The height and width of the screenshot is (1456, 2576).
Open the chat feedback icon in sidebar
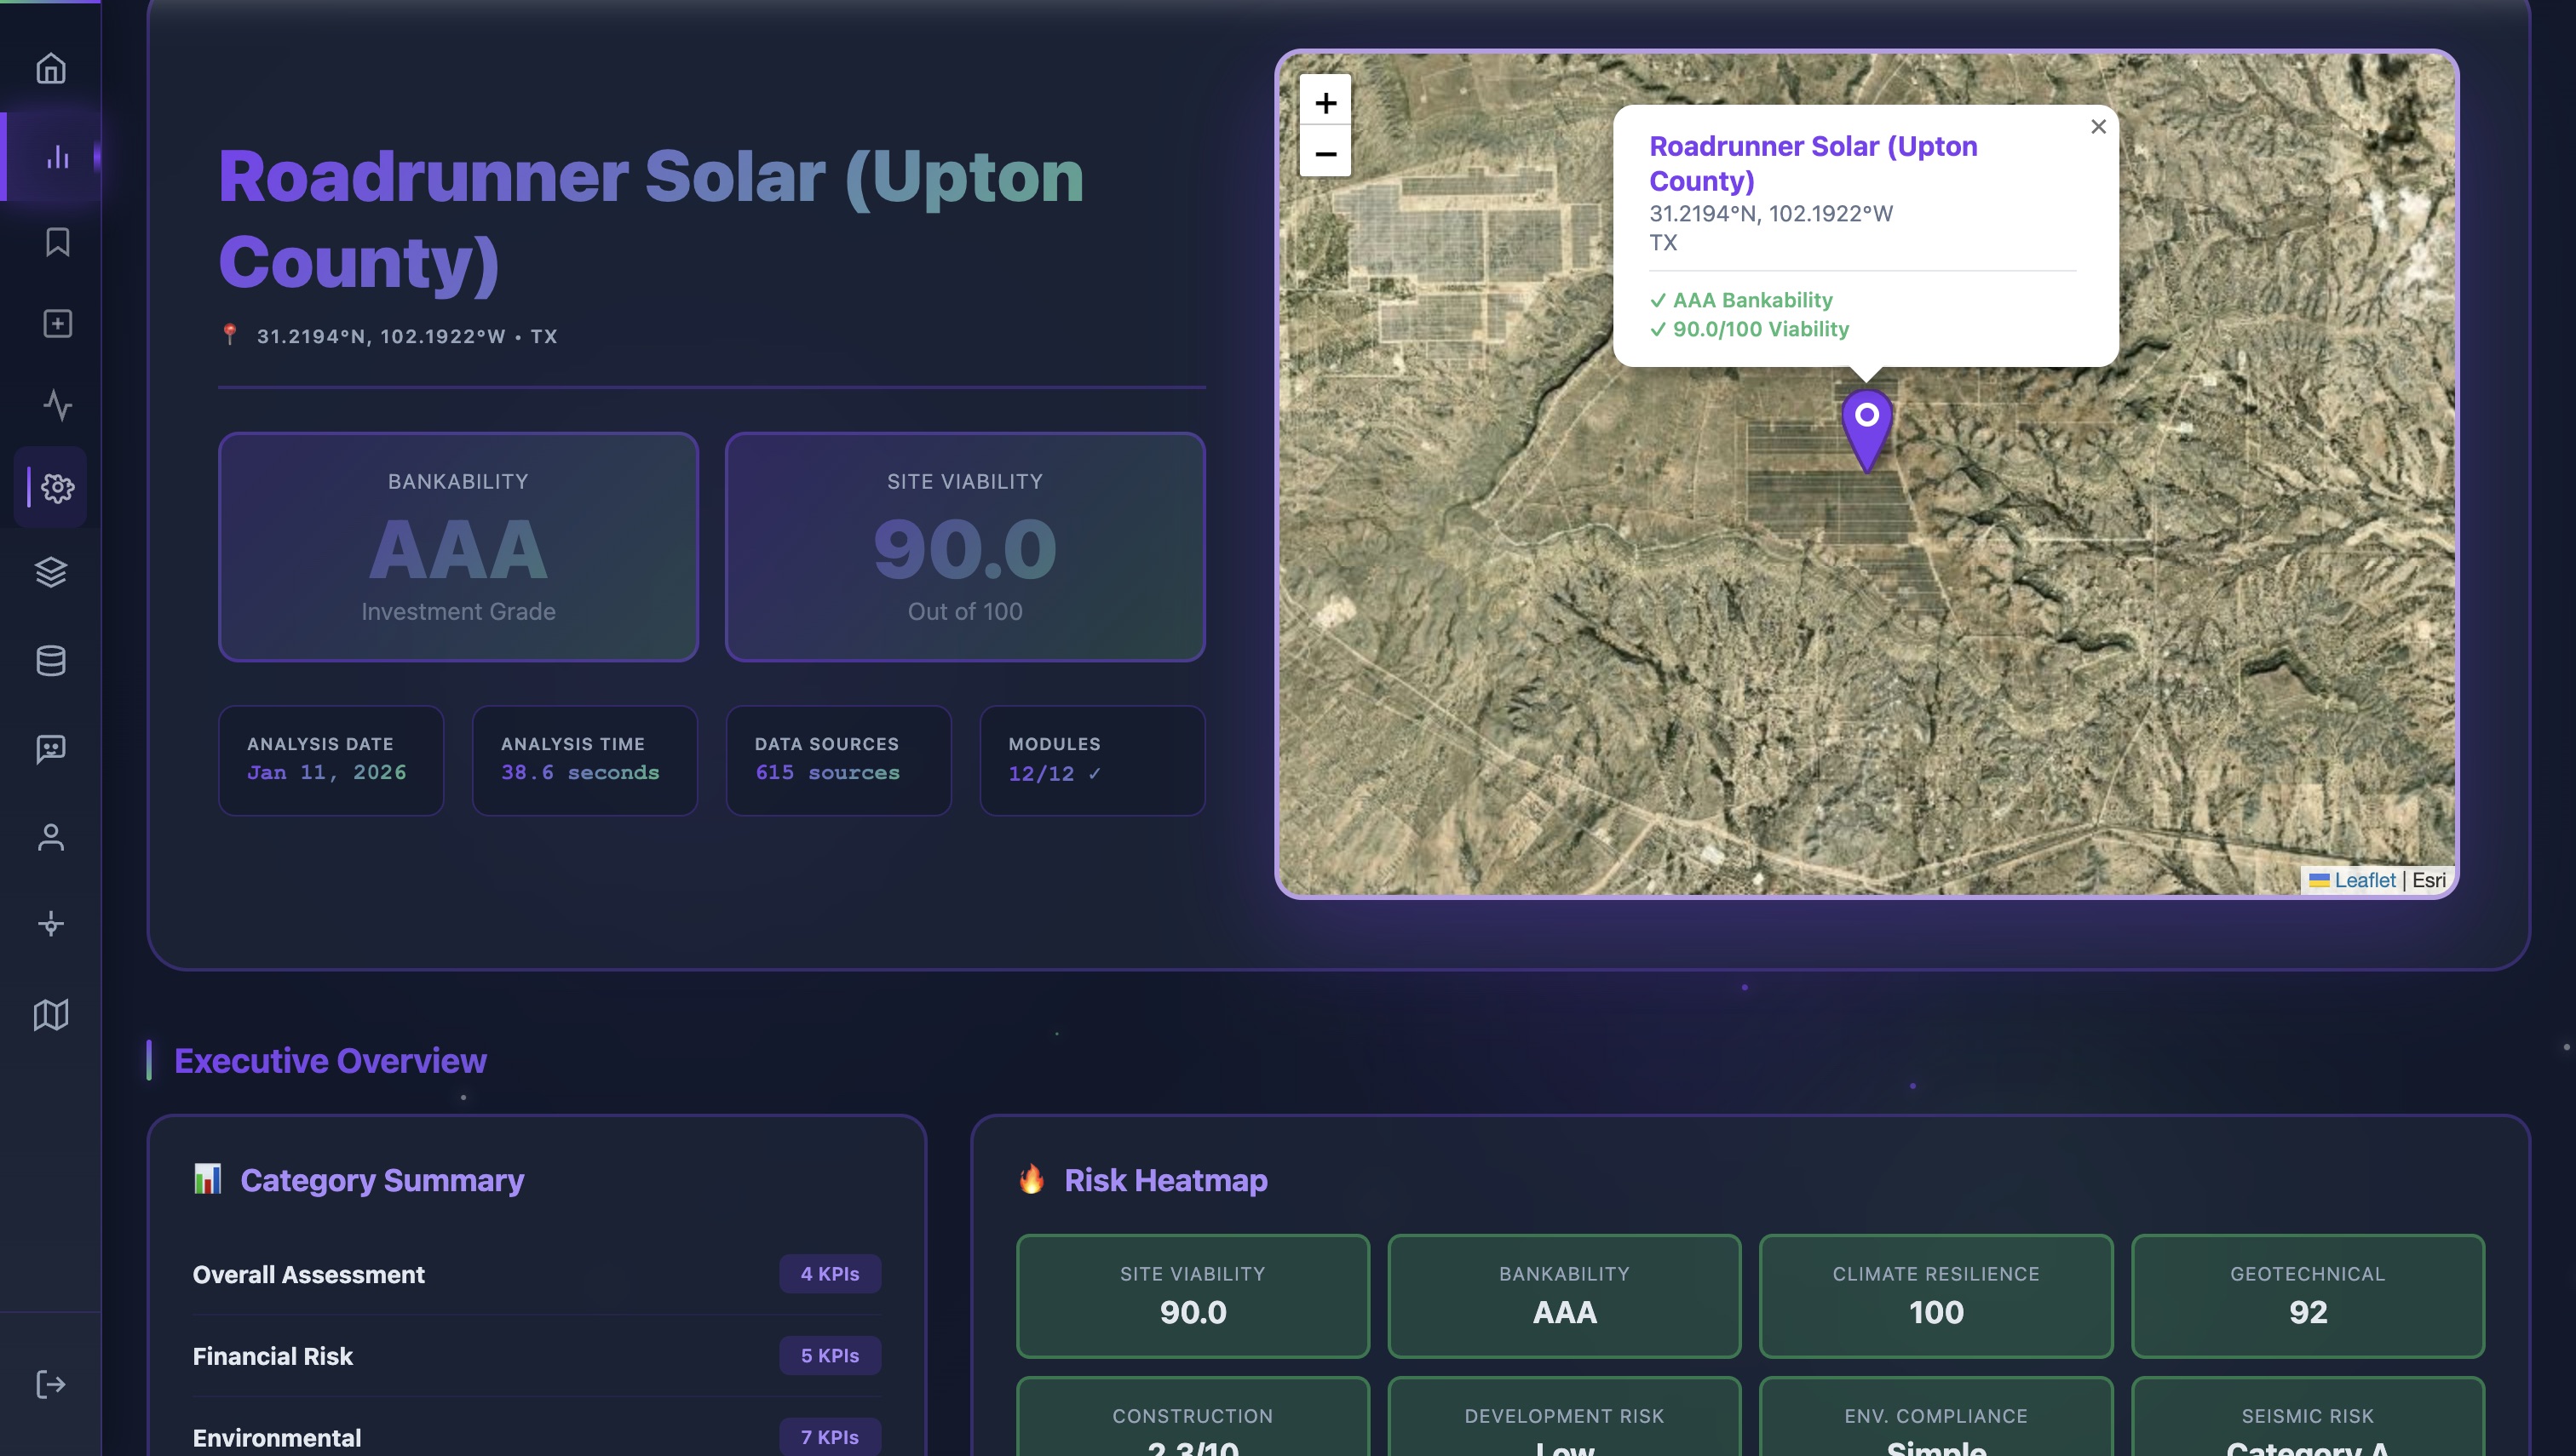pos(50,749)
